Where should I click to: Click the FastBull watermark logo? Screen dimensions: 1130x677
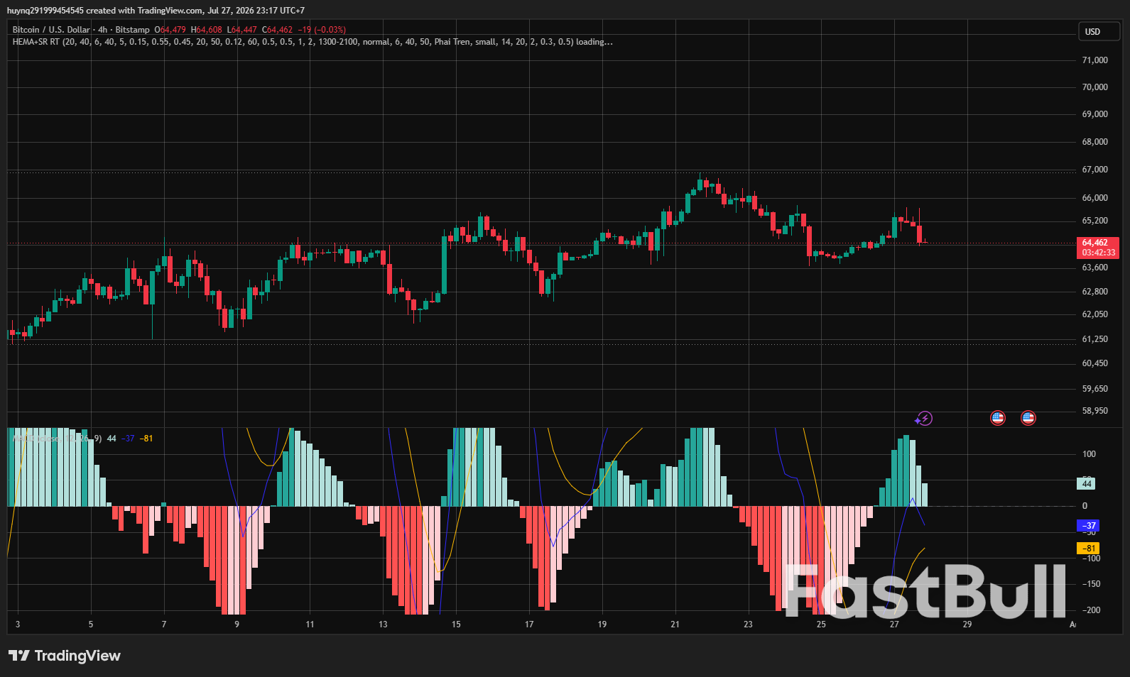click(x=925, y=590)
